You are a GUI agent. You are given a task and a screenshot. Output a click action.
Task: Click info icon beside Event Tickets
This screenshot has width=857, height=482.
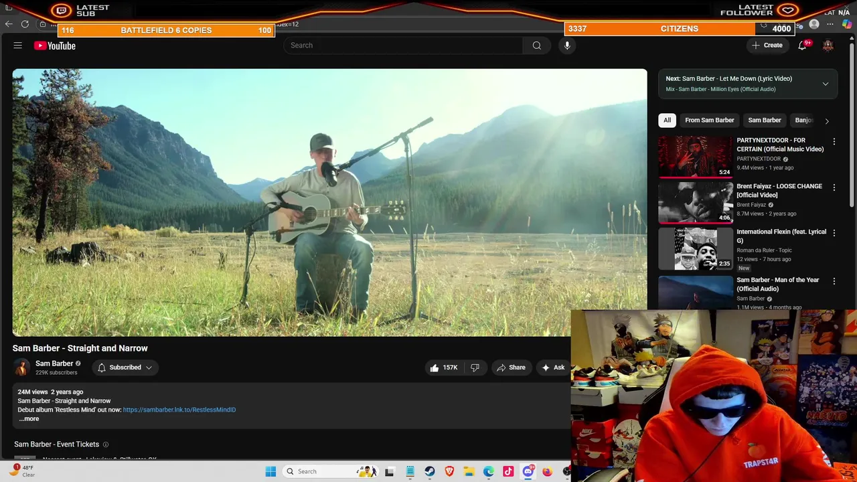point(105,445)
